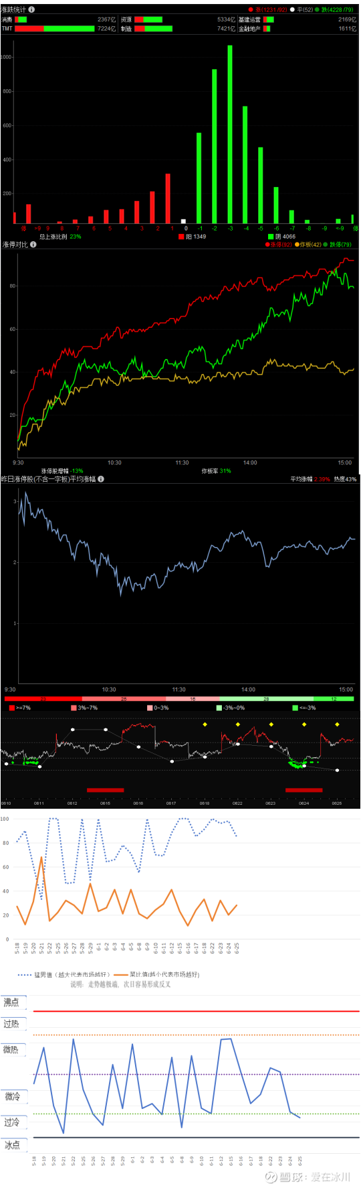Open the info icon beside 涨跌统计
The height and width of the screenshot is (1188, 361).
coord(31,9)
